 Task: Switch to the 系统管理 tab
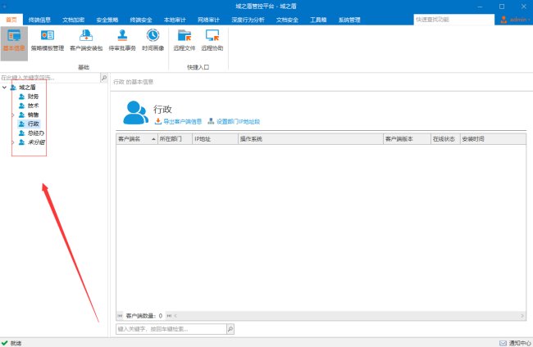click(x=349, y=20)
